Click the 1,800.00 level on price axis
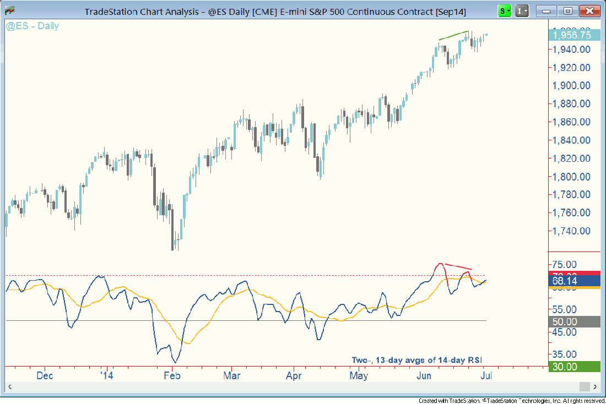This screenshot has width=606, height=404. pos(572,177)
